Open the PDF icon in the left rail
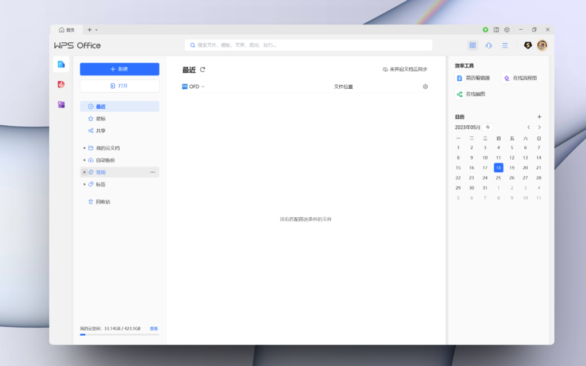This screenshot has height=366, width=586. (x=61, y=83)
